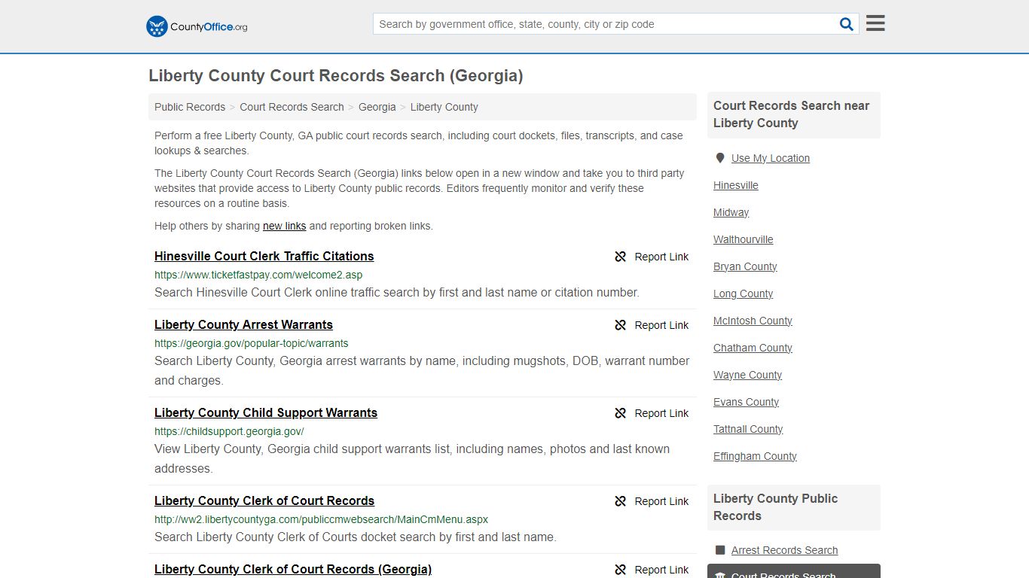The image size is (1029, 578).
Task: Open the Georgia breadcrumb
Action: pyautogui.click(x=377, y=107)
